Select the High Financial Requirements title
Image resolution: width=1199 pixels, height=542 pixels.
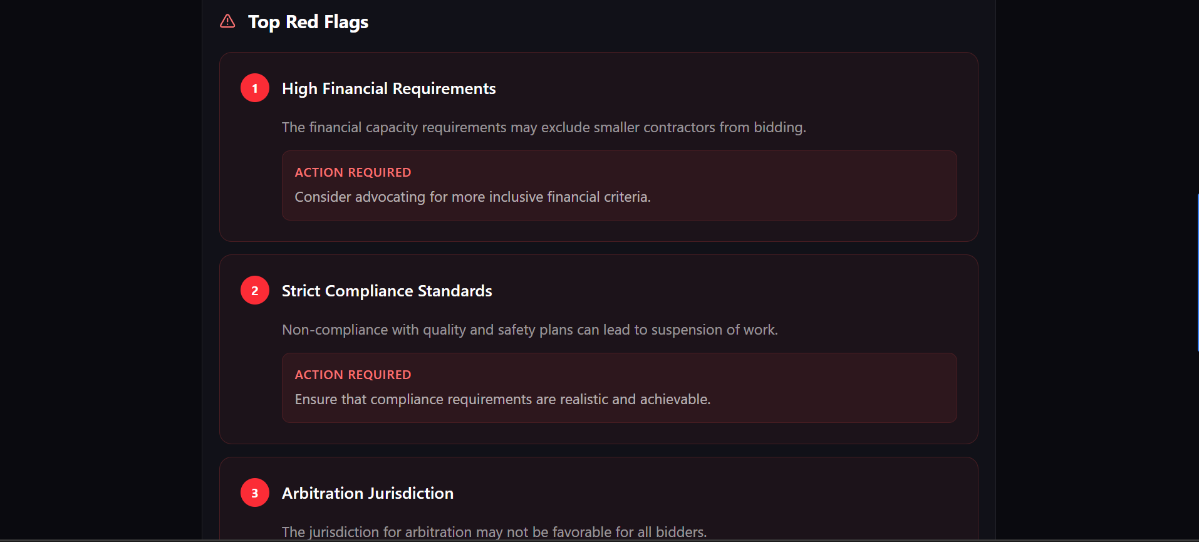pyautogui.click(x=388, y=89)
